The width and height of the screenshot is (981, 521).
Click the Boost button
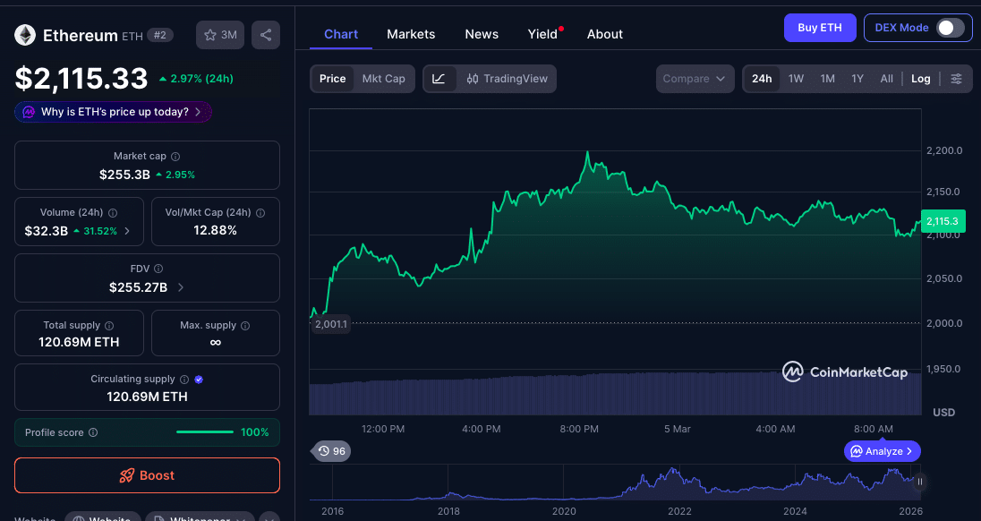click(x=147, y=475)
